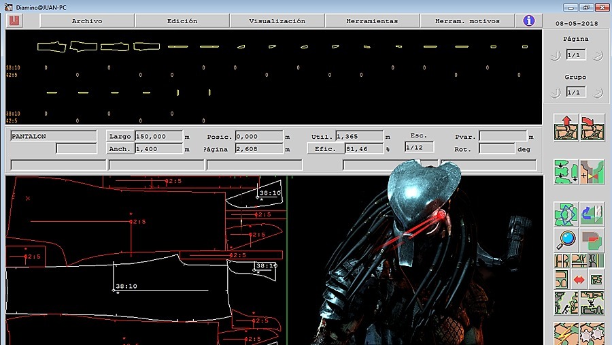Image resolution: width=612 pixels, height=345 pixels.
Task: Click the Efic. button
Action: point(326,149)
